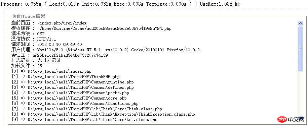Image resolution: width=308 pixels, height=126 pixels.
Task: Click the scrollbar down arrow in Trace panel
Action: pyautogui.click(x=300, y=117)
